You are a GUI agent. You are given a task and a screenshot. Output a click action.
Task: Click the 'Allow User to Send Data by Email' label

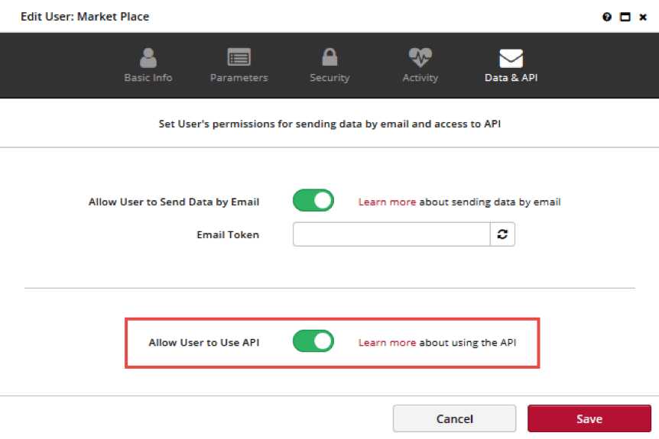tap(174, 202)
